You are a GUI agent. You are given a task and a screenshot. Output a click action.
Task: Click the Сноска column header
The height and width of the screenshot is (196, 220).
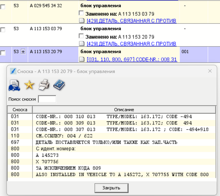click(20, 110)
